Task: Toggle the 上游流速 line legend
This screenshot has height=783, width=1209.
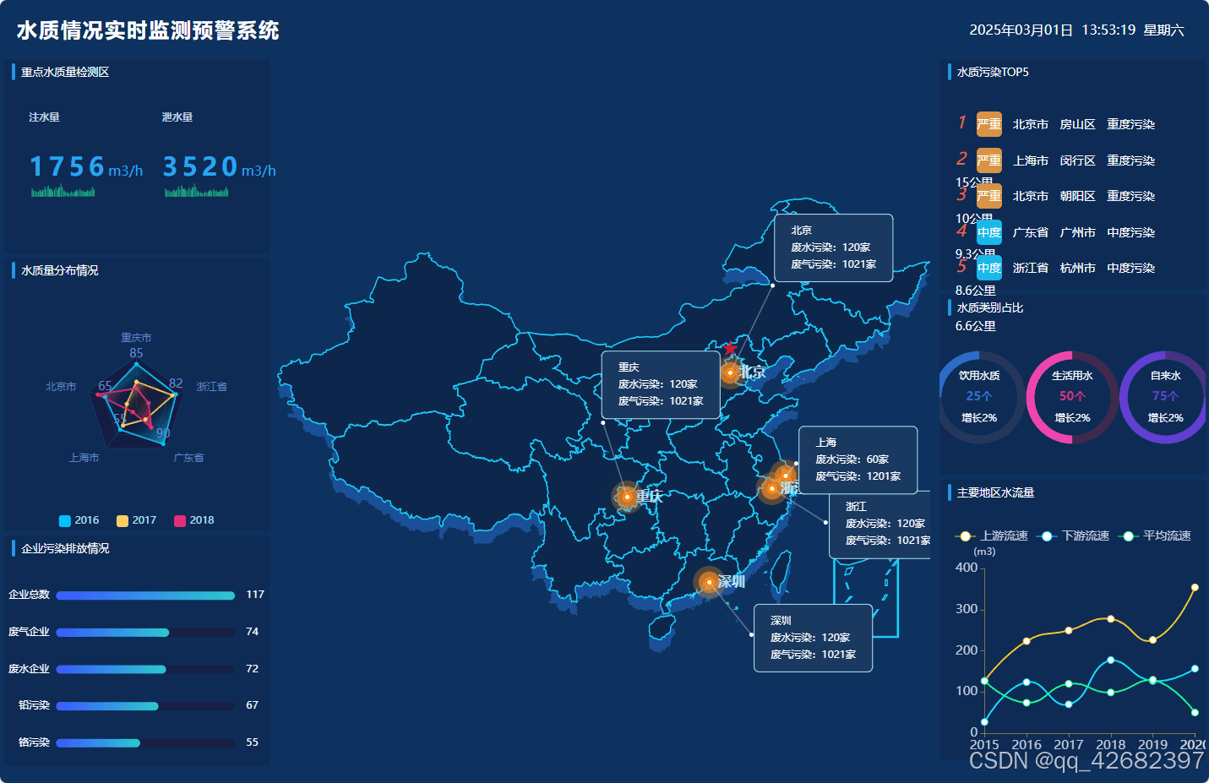Action: 991,536
